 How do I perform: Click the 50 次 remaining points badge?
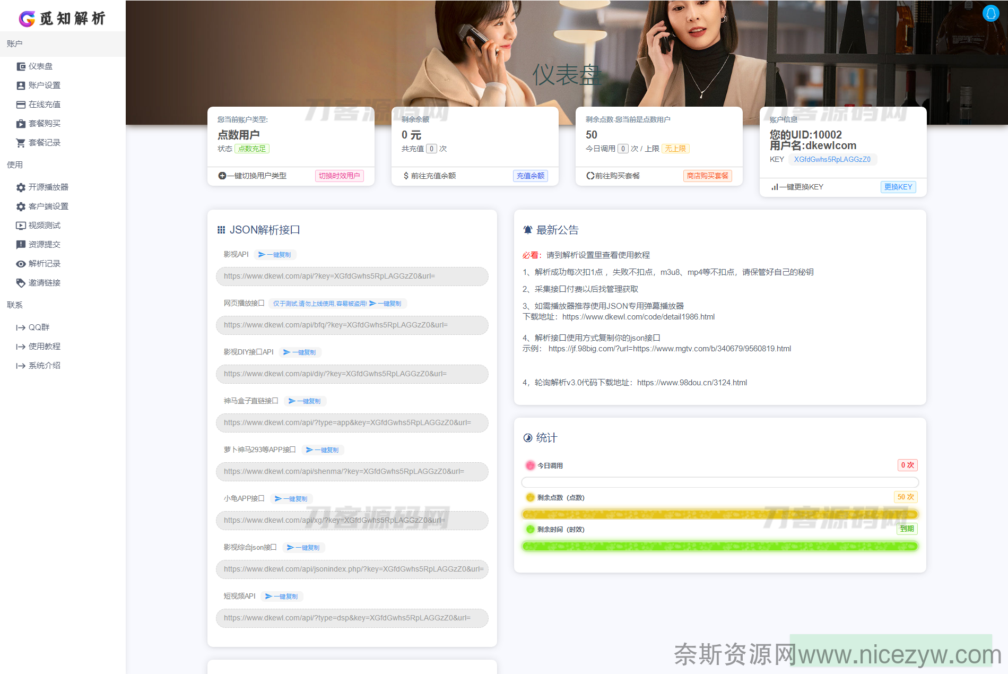pos(906,497)
